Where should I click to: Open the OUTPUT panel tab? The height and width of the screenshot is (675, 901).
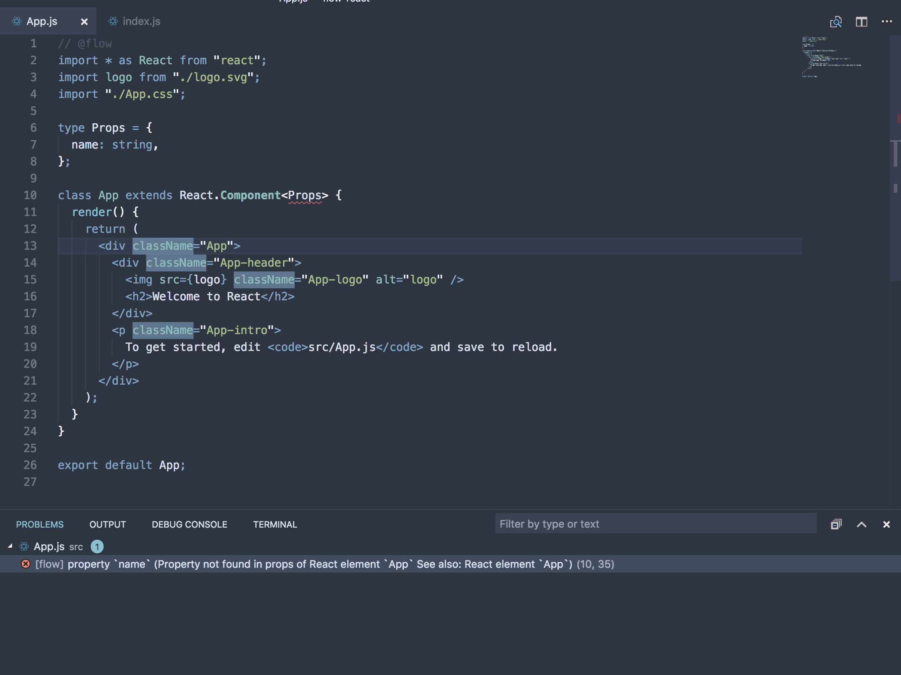(x=107, y=524)
